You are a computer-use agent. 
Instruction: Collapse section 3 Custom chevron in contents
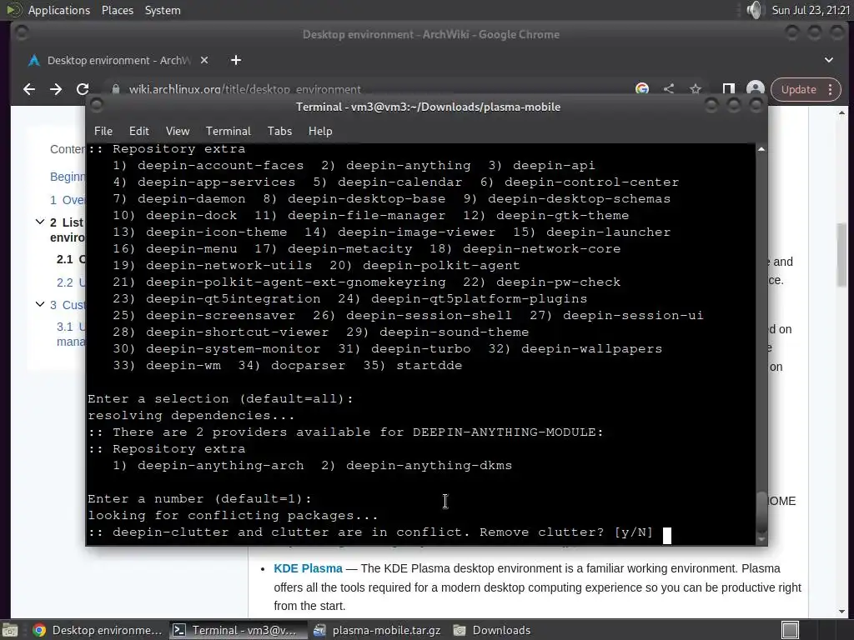(40, 304)
